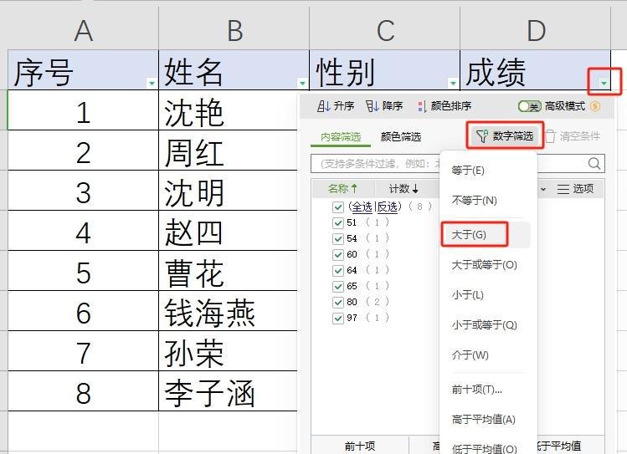
Task: Select column D header
Action: [536, 31]
